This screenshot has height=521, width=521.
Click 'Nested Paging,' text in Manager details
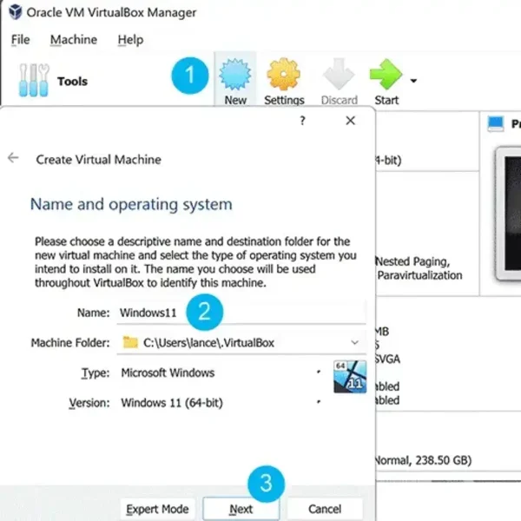click(x=412, y=261)
